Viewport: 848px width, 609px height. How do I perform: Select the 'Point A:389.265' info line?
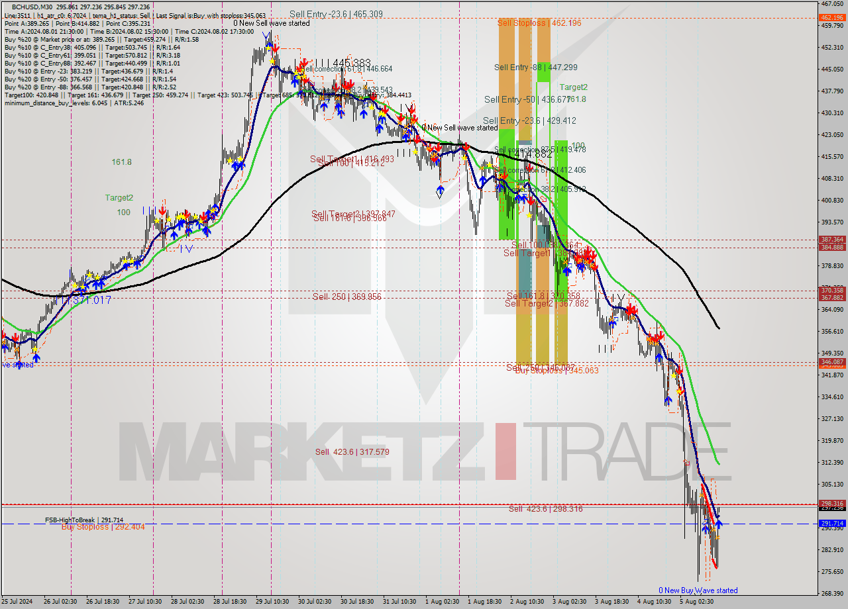[26, 23]
